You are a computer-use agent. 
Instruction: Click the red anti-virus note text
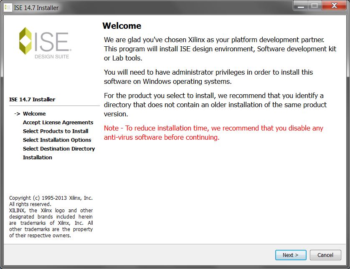[213, 133]
